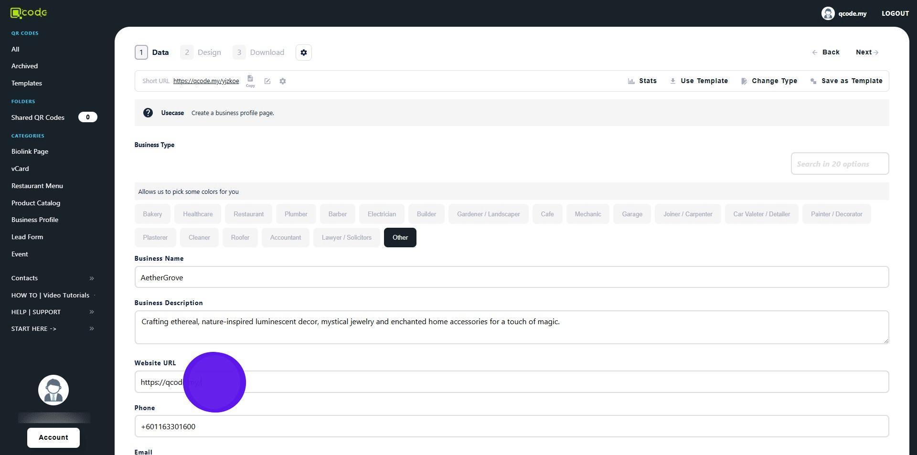Switch to the Design step tab
917x455 pixels.
point(201,53)
